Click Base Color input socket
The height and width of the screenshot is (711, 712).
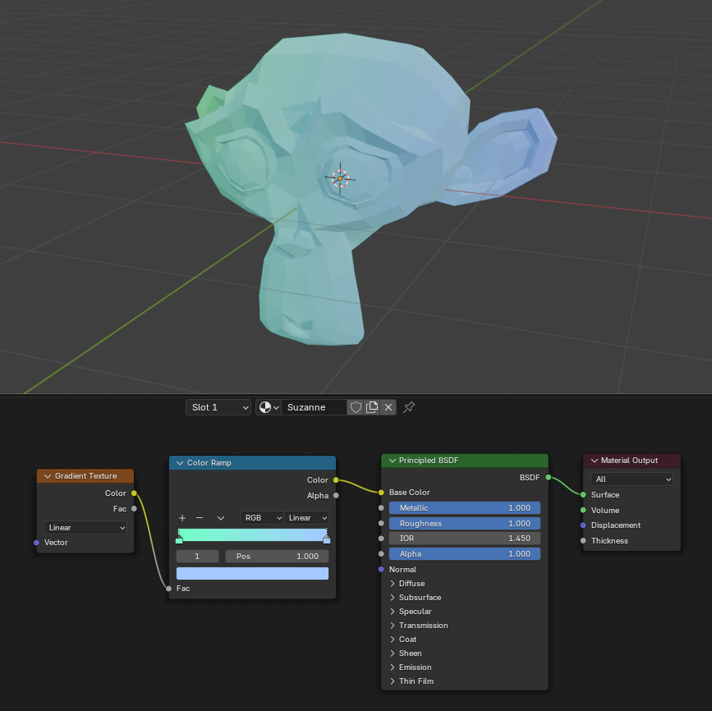point(381,492)
